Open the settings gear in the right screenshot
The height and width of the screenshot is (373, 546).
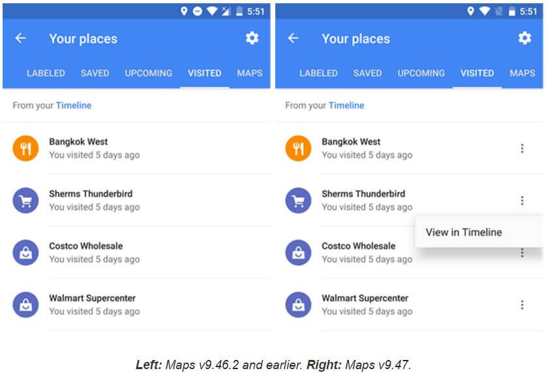[x=524, y=39]
